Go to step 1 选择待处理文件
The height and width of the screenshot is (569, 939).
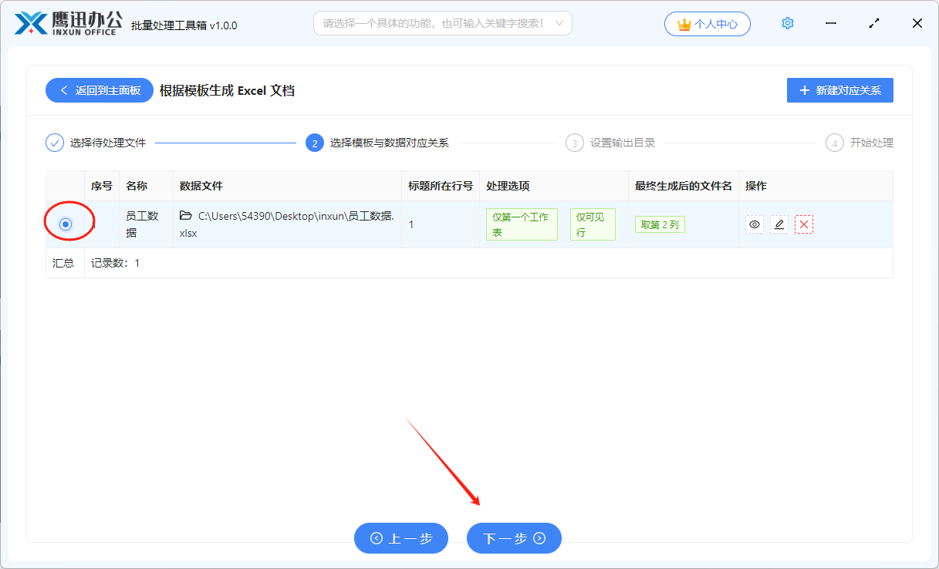pyautogui.click(x=96, y=143)
